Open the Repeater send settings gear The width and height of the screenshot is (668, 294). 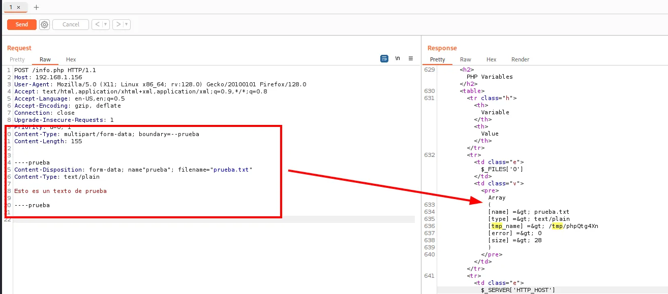pyautogui.click(x=44, y=24)
